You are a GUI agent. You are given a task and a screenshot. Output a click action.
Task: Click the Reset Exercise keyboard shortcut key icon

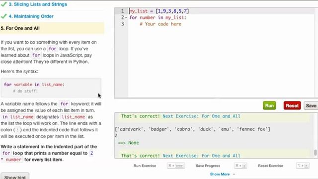(303, 166)
